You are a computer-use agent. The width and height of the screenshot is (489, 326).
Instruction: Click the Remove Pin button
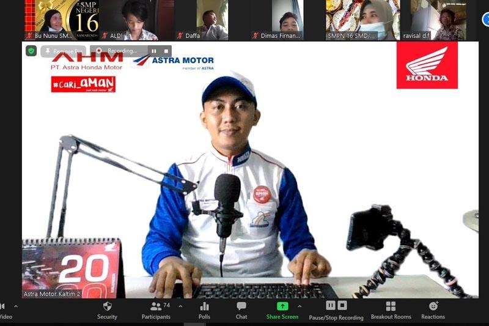click(64, 51)
